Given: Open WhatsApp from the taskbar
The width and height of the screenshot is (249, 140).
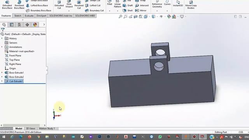Looking at the screenshot, I should (x=160, y=137).
